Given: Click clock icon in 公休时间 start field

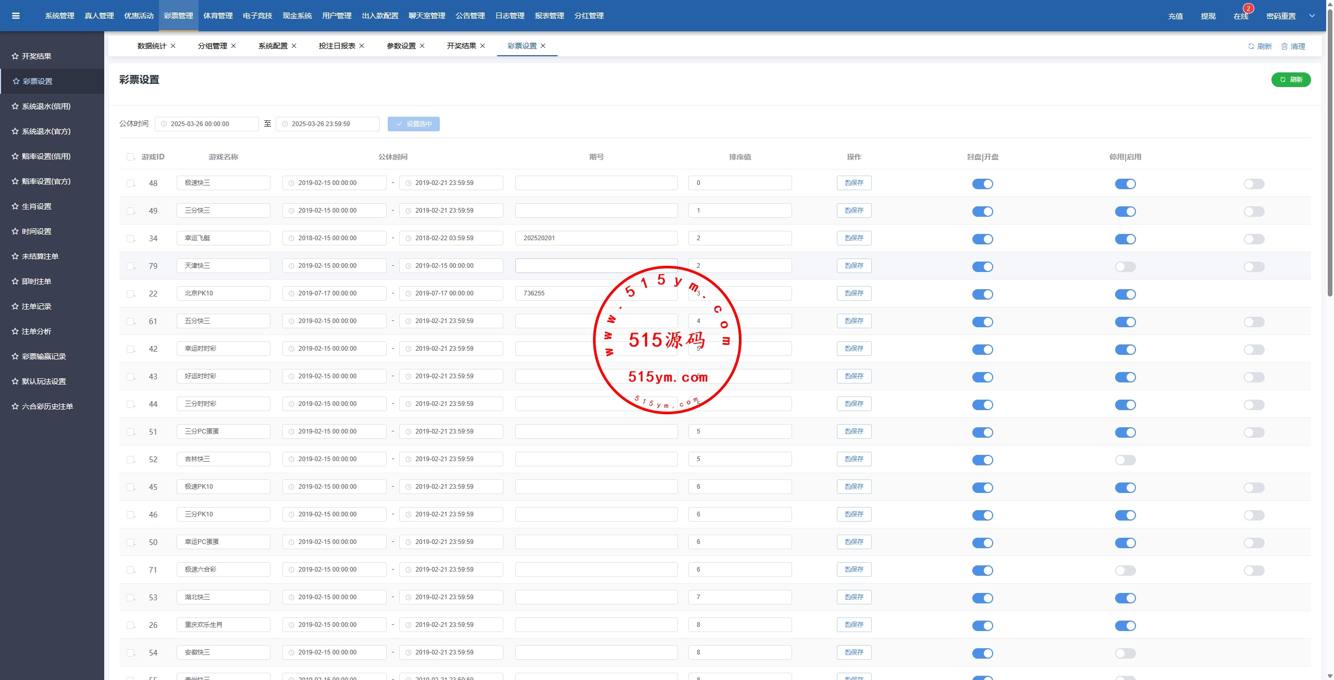Looking at the screenshot, I should point(164,124).
